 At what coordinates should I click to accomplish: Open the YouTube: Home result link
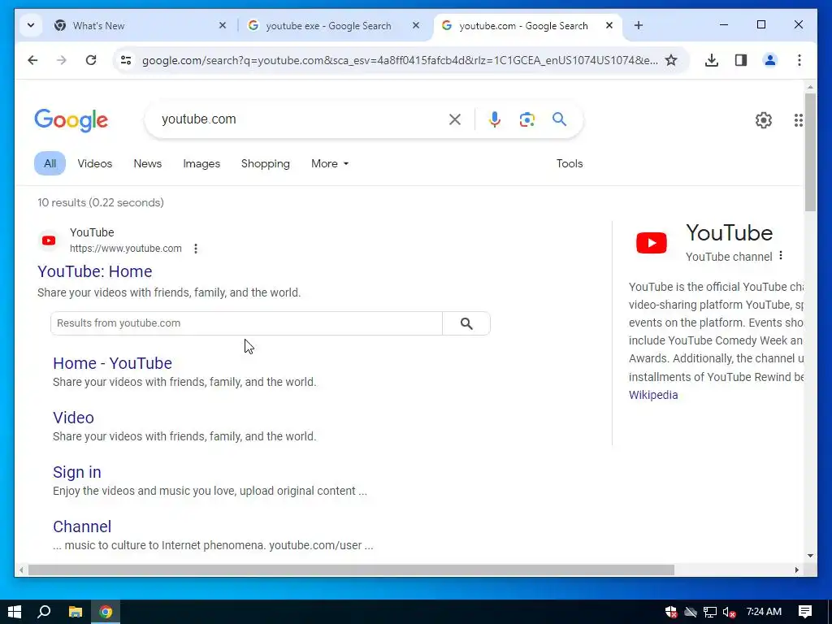(95, 271)
